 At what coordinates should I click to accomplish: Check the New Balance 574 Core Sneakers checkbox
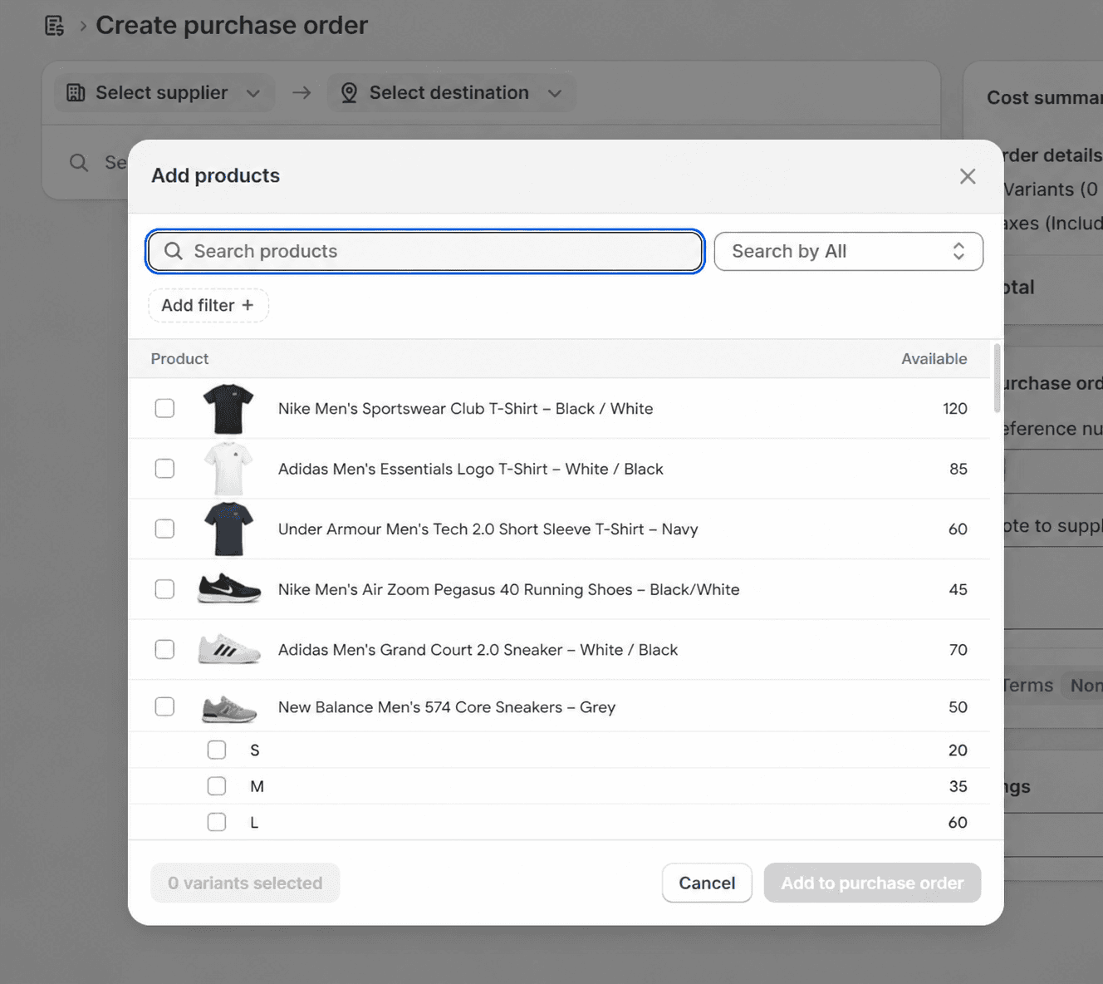click(x=164, y=706)
